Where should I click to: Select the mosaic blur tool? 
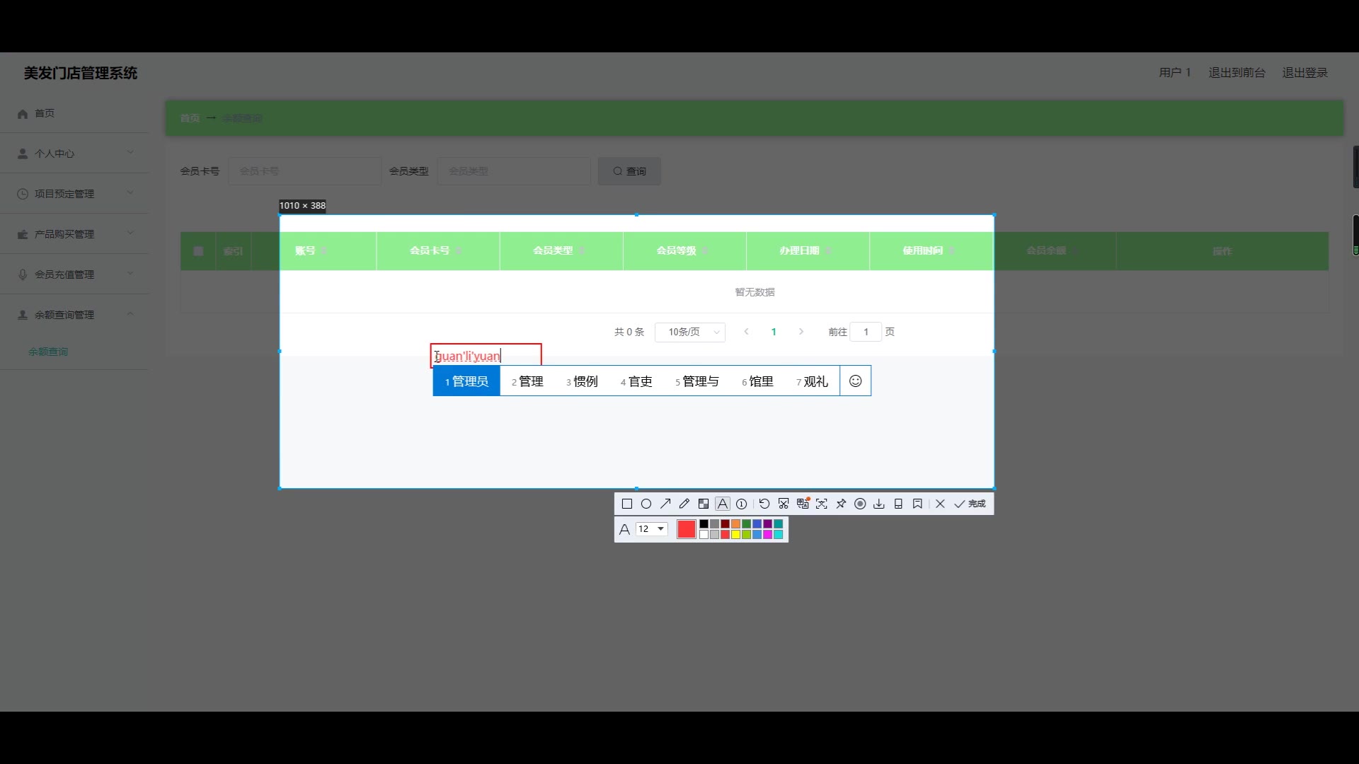[704, 504]
